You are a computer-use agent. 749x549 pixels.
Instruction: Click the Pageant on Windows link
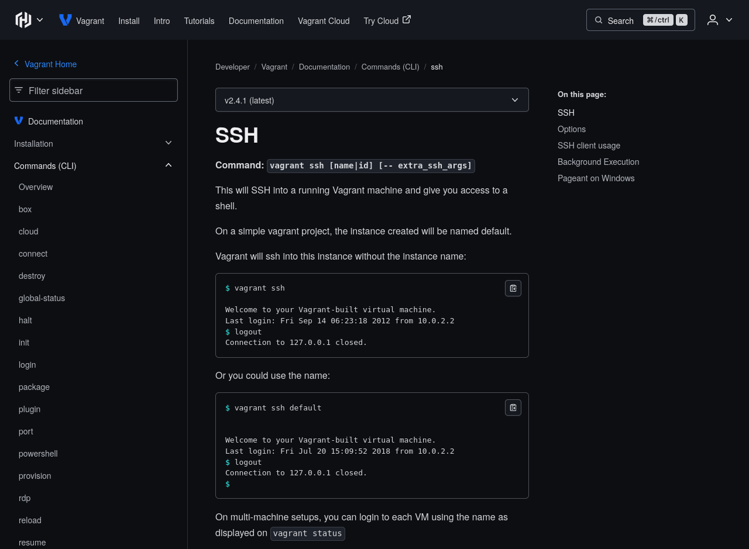596,178
